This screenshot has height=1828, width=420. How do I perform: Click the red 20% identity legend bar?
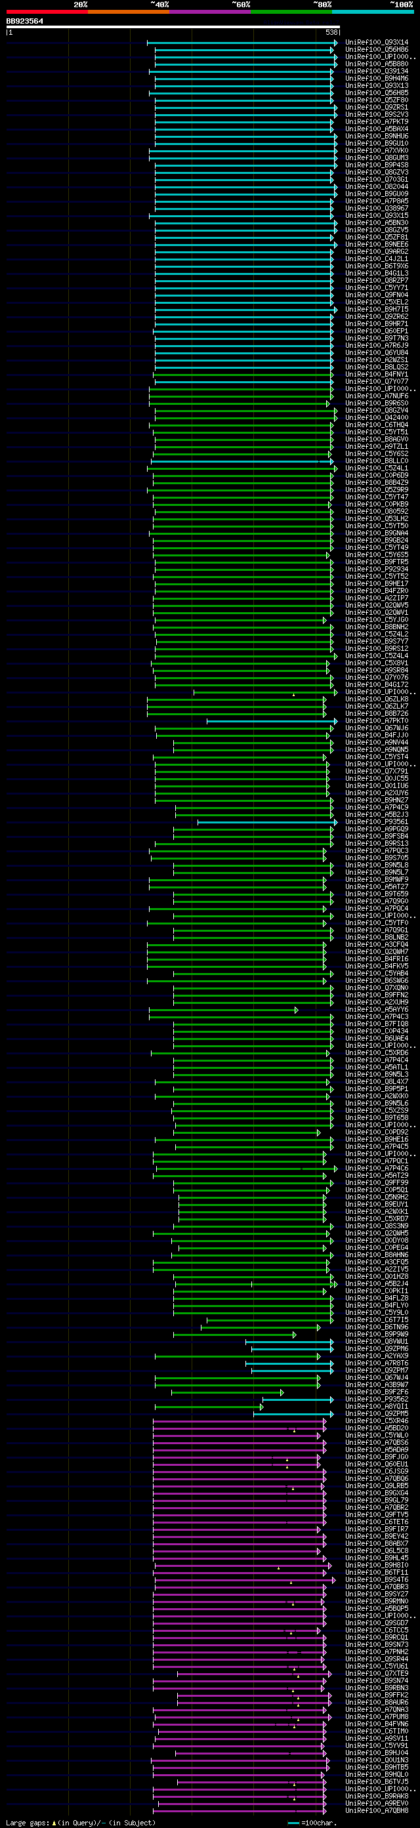tap(47, 12)
